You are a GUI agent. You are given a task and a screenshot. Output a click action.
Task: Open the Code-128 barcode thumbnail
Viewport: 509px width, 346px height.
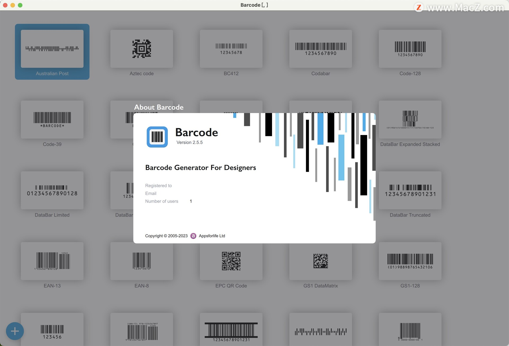410,49
